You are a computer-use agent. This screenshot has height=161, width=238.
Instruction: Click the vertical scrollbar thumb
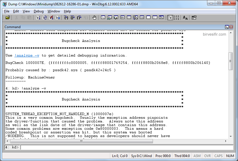click(231, 61)
